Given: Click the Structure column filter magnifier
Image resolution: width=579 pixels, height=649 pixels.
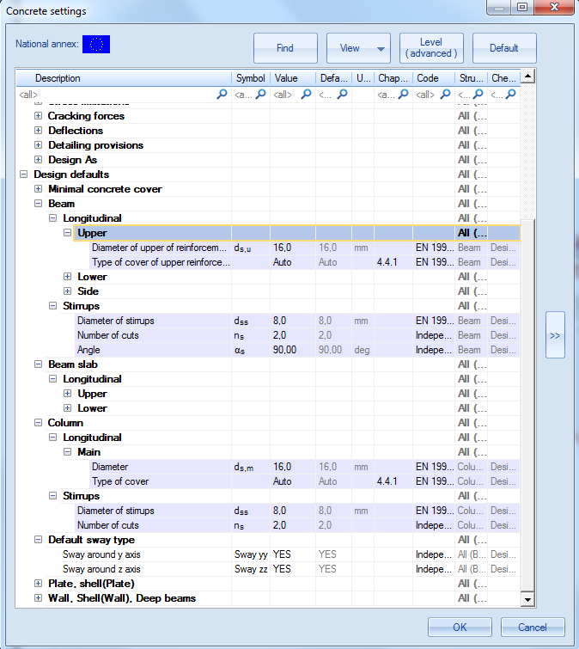Looking at the screenshot, I should [x=478, y=95].
